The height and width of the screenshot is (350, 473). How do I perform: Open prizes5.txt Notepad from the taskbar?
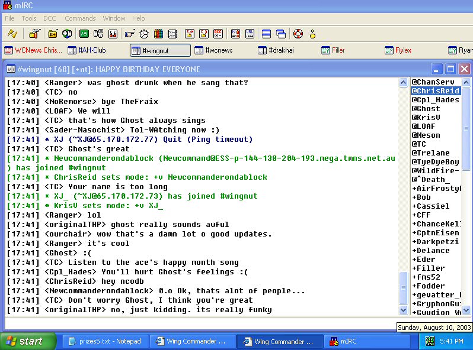click(104, 342)
